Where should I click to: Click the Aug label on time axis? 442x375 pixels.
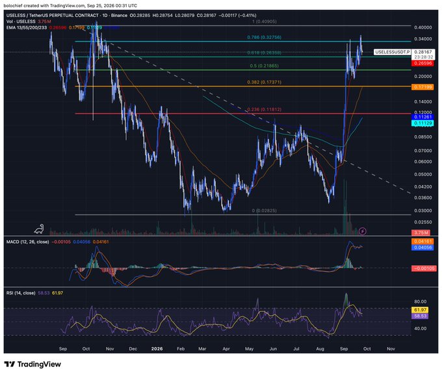tap(320, 349)
